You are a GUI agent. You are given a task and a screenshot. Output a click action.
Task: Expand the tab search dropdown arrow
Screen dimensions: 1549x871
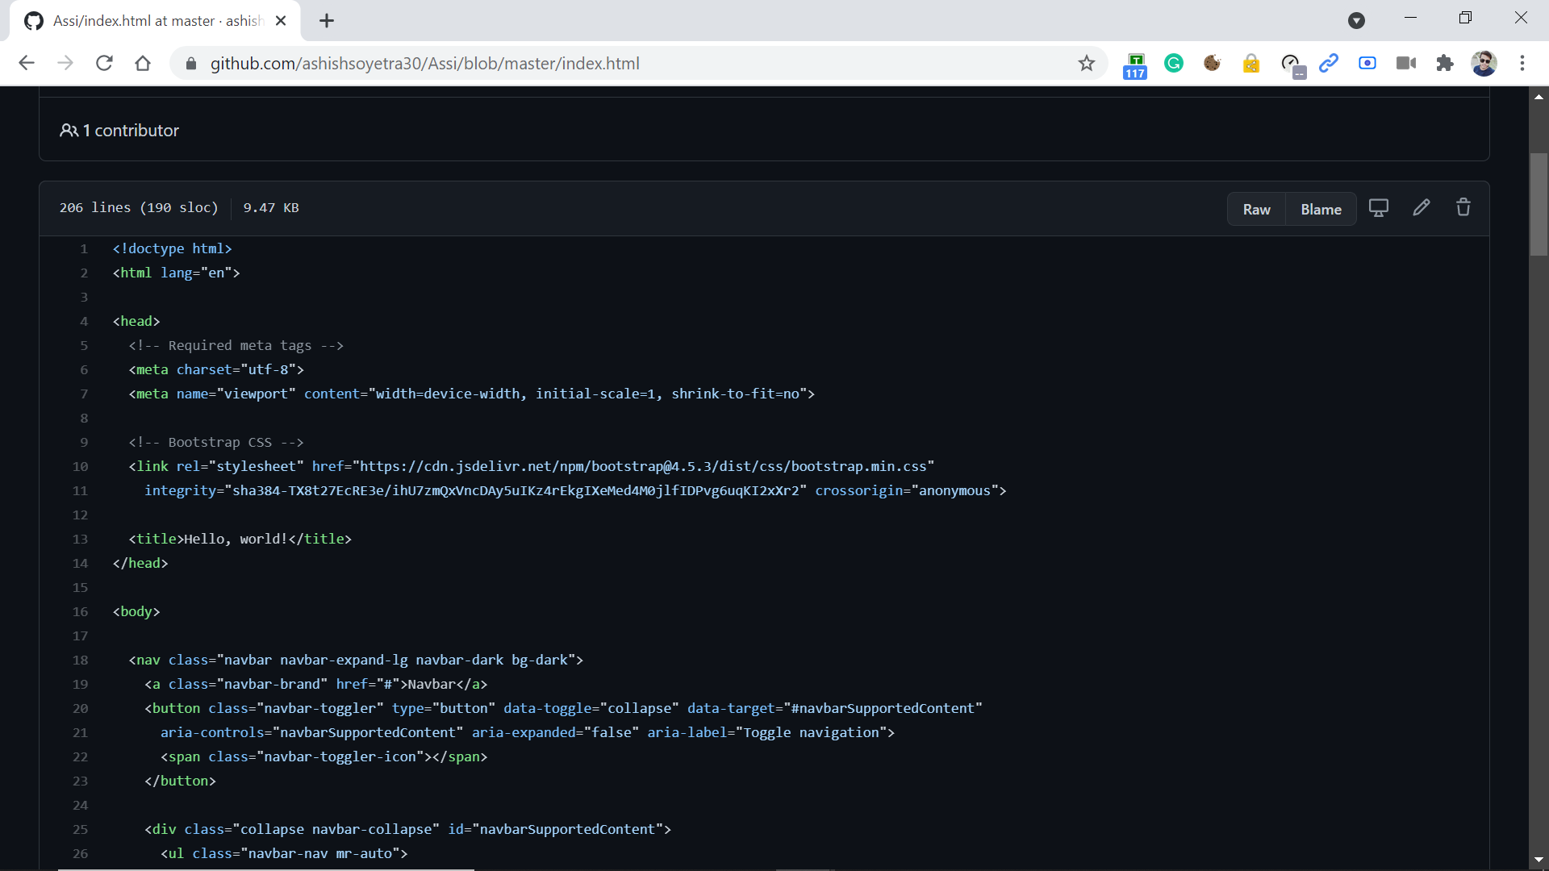pyautogui.click(x=1356, y=21)
